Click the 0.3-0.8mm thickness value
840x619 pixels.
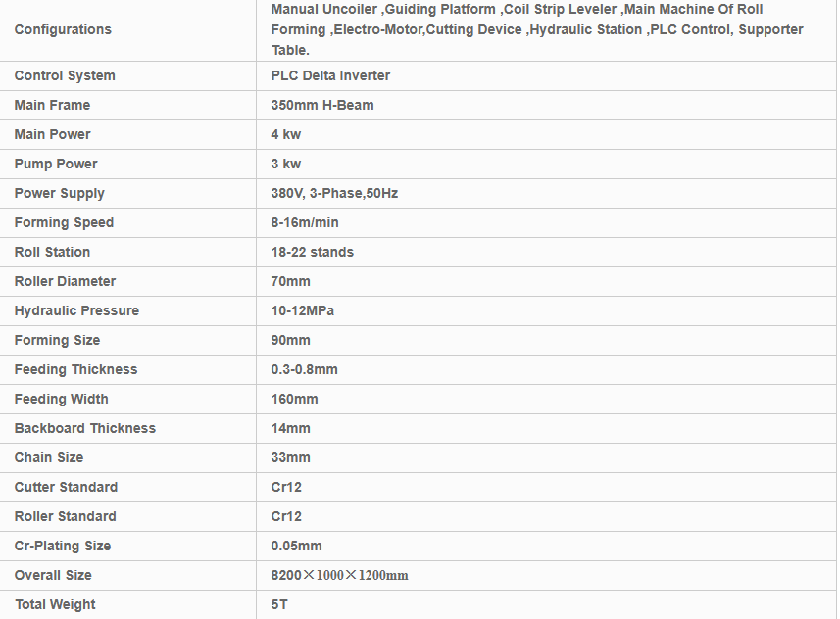click(x=304, y=369)
